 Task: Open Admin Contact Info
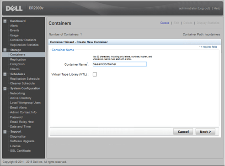pos(23,112)
